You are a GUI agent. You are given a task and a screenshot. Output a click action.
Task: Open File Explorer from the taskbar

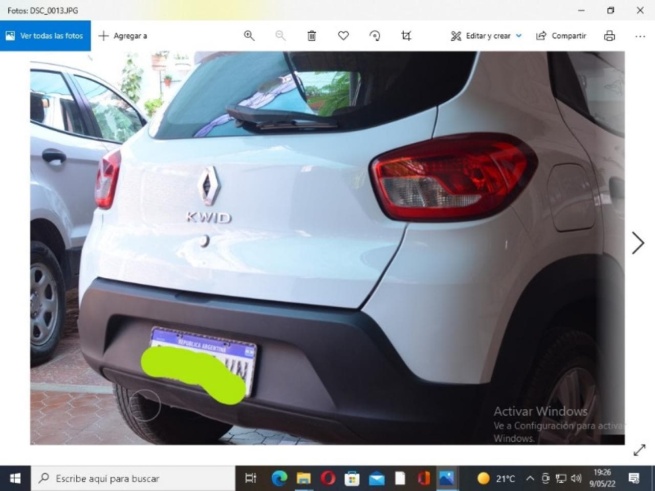coord(303,479)
